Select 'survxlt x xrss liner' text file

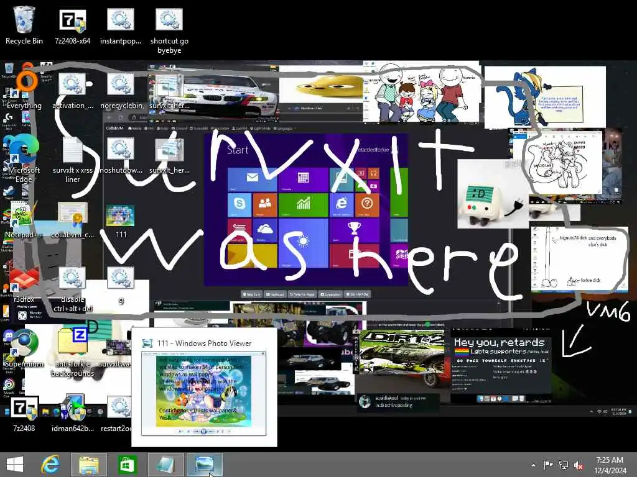(x=72, y=159)
